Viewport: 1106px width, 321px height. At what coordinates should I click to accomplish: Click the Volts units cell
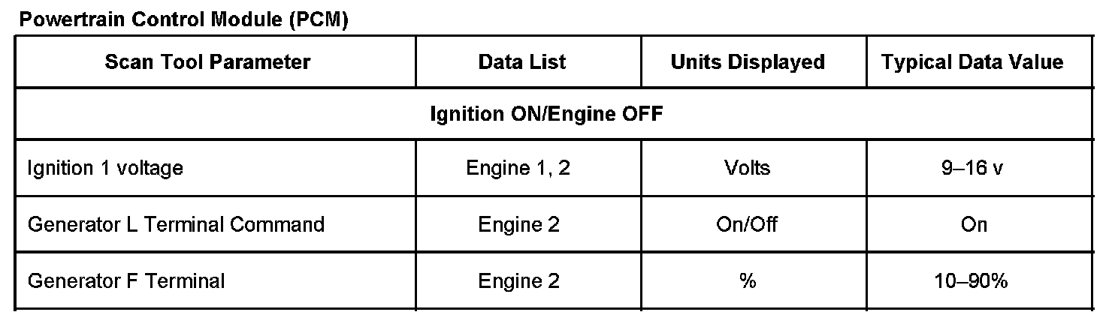(748, 168)
